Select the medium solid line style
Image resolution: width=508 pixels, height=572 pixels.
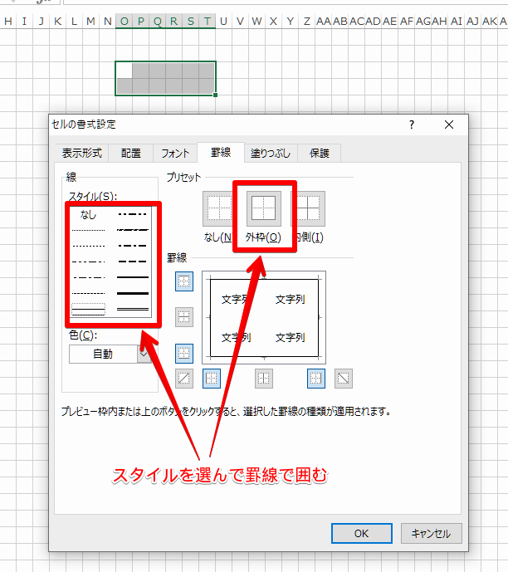tap(133, 277)
